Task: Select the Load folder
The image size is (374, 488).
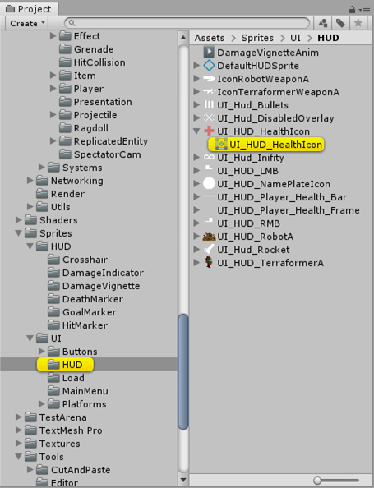Action: [x=66, y=378]
